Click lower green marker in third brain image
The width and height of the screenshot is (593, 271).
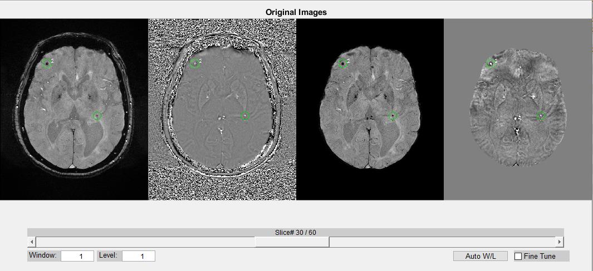(393, 116)
